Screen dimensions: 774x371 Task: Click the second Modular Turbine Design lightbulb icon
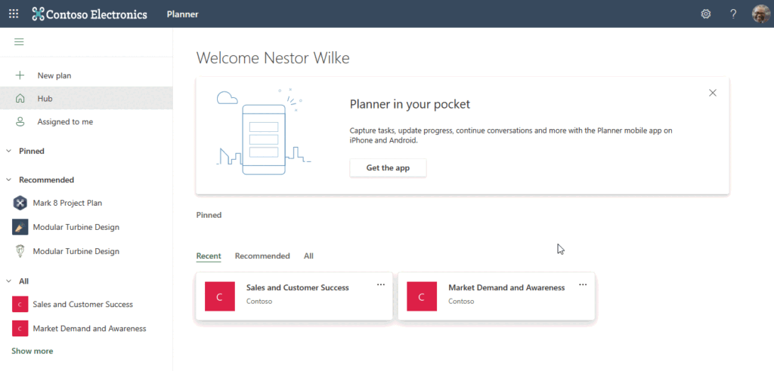pyautogui.click(x=20, y=251)
